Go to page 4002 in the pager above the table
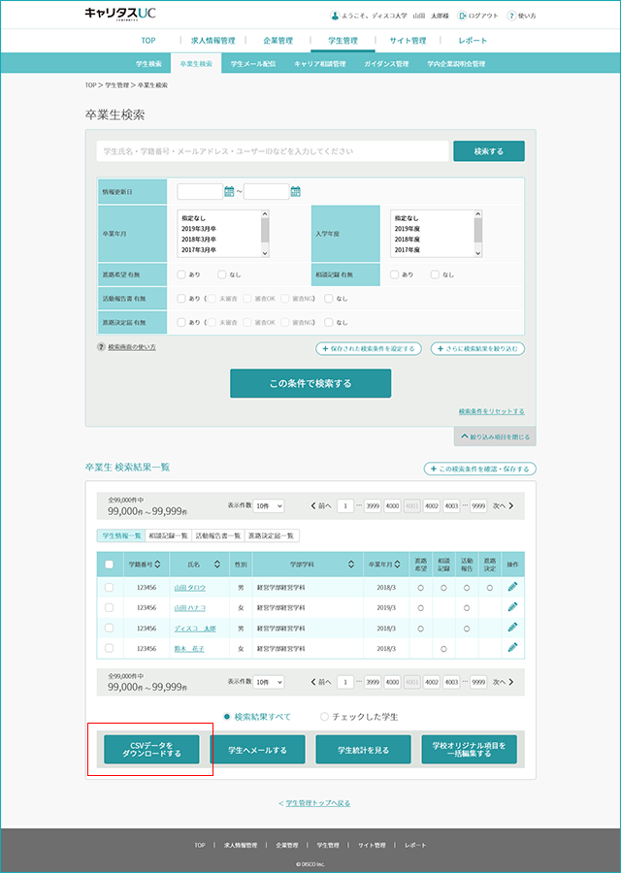Image resolution: width=621 pixels, height=873 pixels. [x=431, y=506]
